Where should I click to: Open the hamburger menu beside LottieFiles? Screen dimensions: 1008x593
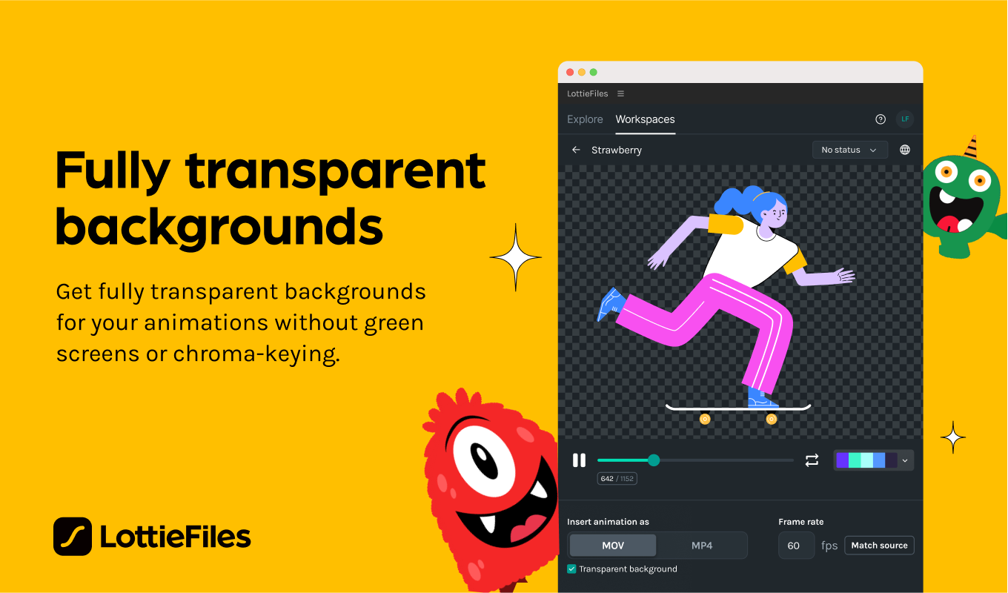tap(620, 94)
